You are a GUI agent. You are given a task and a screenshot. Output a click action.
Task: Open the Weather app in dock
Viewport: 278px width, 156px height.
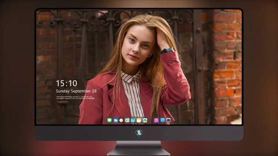click(116, 121)
